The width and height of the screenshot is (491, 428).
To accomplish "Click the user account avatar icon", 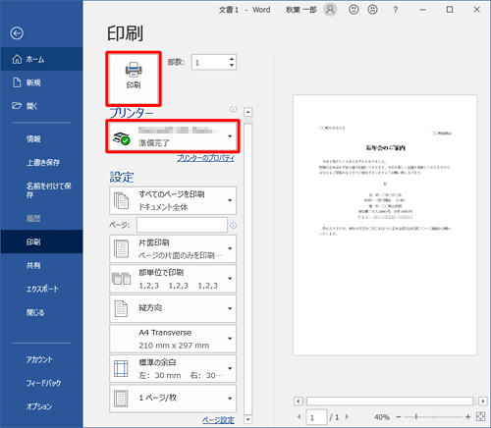I will click(330, 10).
